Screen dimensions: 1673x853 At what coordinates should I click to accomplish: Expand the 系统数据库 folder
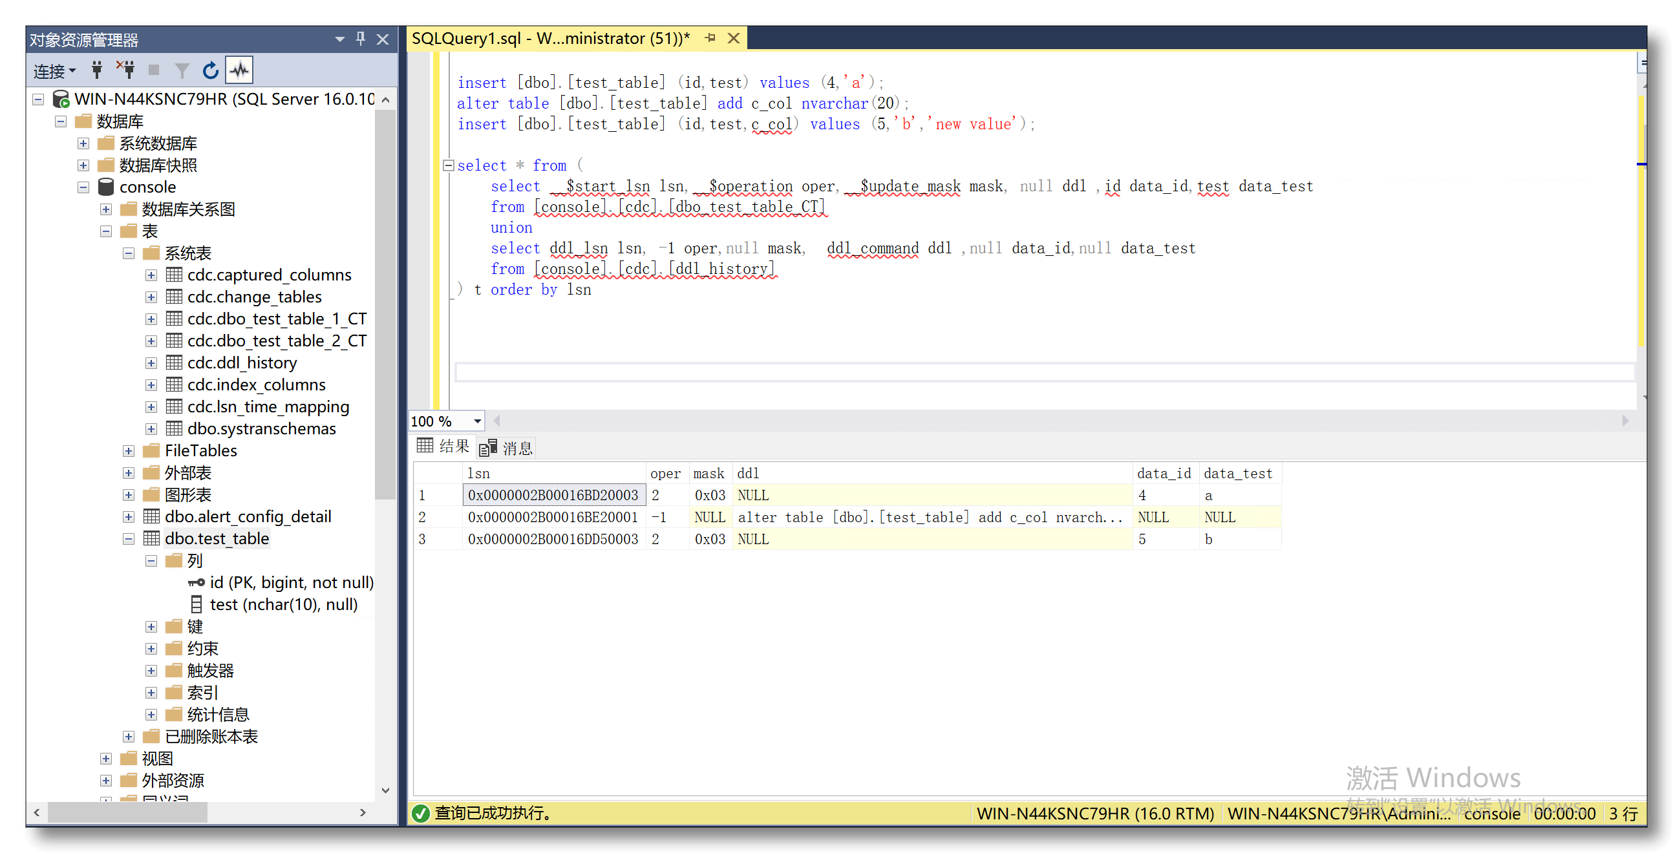tap(83, 143)
